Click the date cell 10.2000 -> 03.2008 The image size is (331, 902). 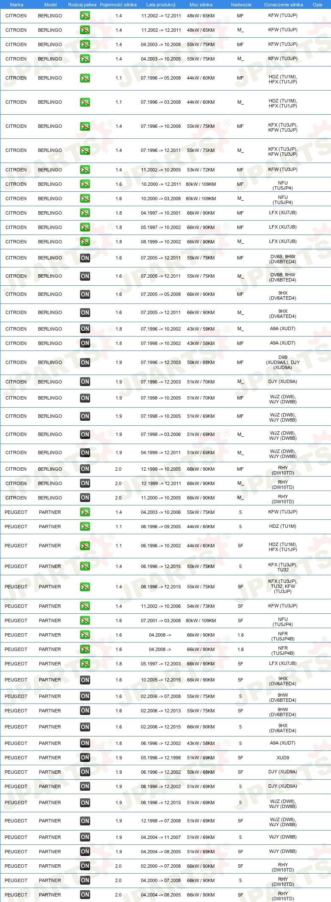[161, 199]
